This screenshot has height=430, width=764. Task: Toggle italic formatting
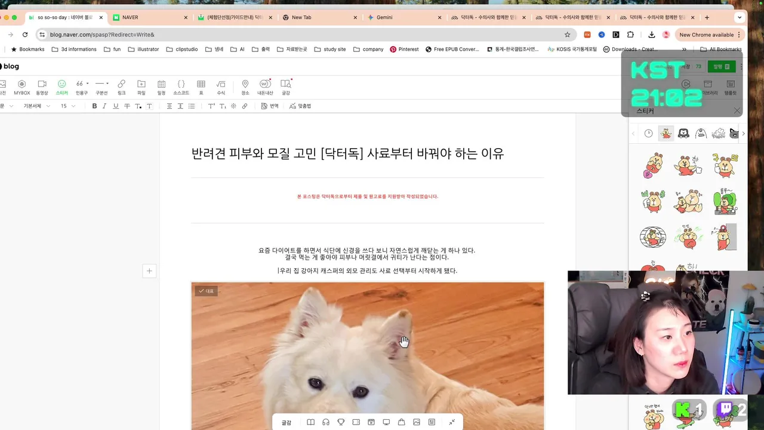coord(104,106)
